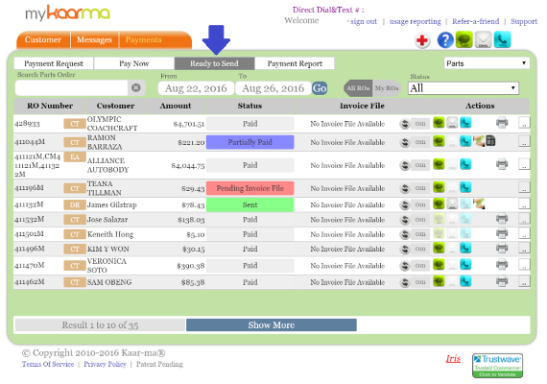Image resolution: width=547 pixels, height=384 pixels.
Task: Focus the Search Parts Order input
Action: point(72,87)
